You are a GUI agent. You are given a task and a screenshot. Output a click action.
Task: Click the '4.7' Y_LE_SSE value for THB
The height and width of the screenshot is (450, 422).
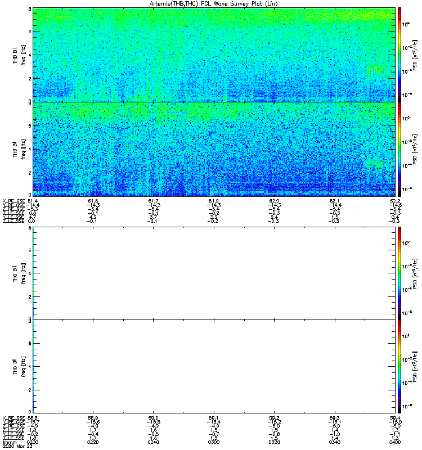click(33, 217)
